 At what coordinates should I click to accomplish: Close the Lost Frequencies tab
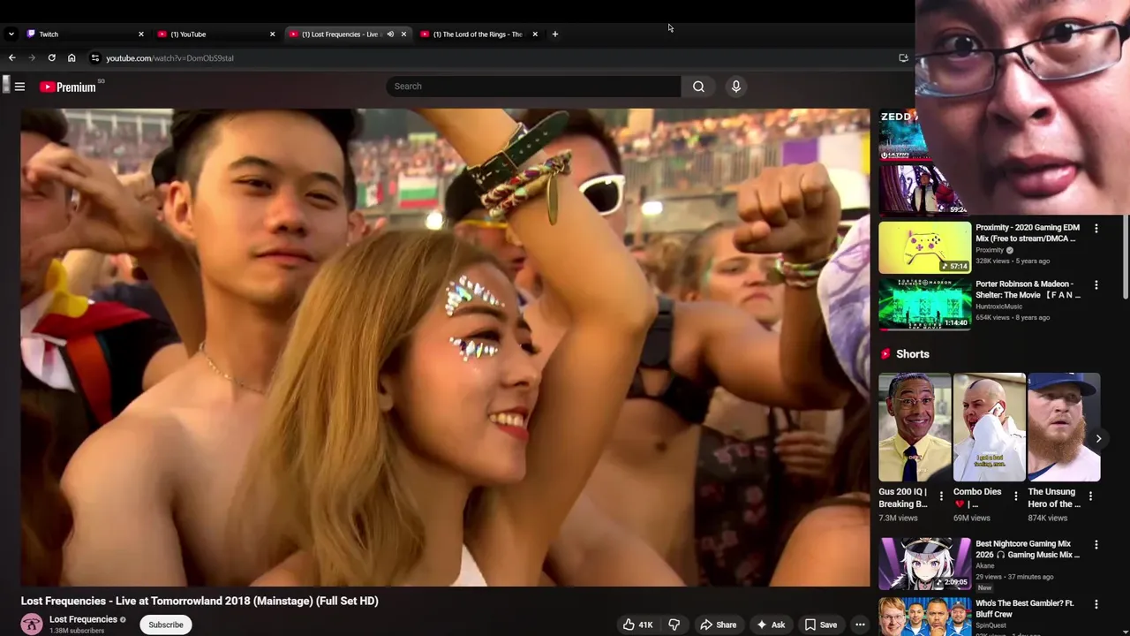[403, 34]
